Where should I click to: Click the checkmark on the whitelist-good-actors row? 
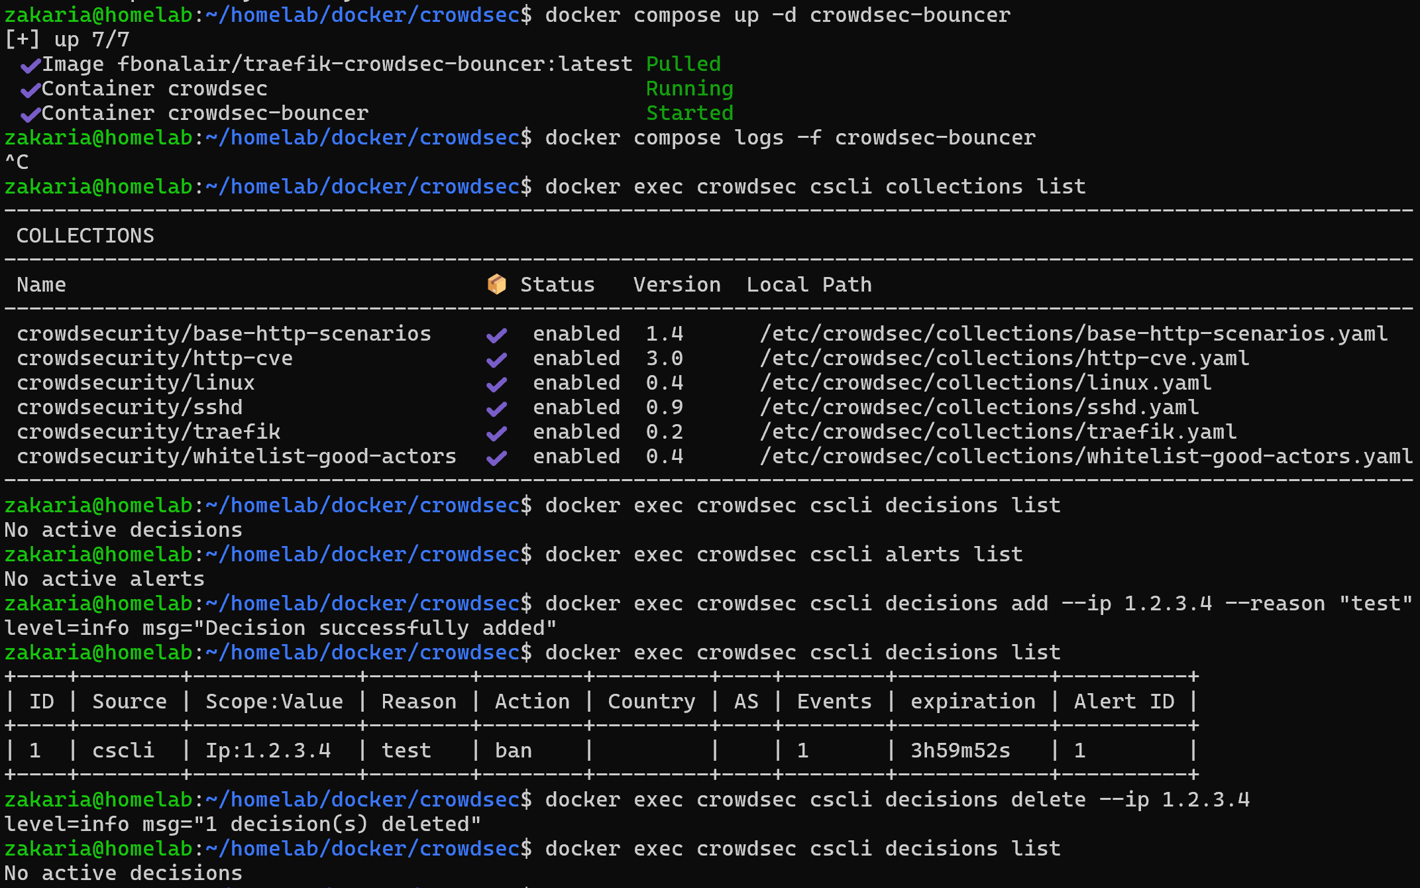point(496,458)
